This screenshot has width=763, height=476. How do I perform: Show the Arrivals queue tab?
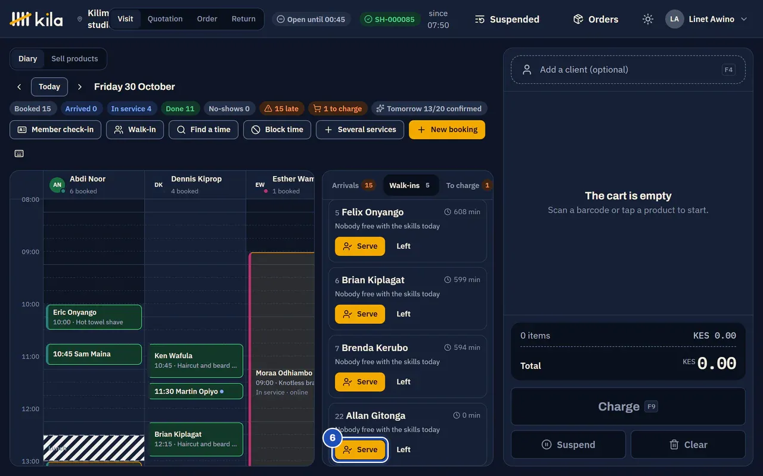[353, 185]
